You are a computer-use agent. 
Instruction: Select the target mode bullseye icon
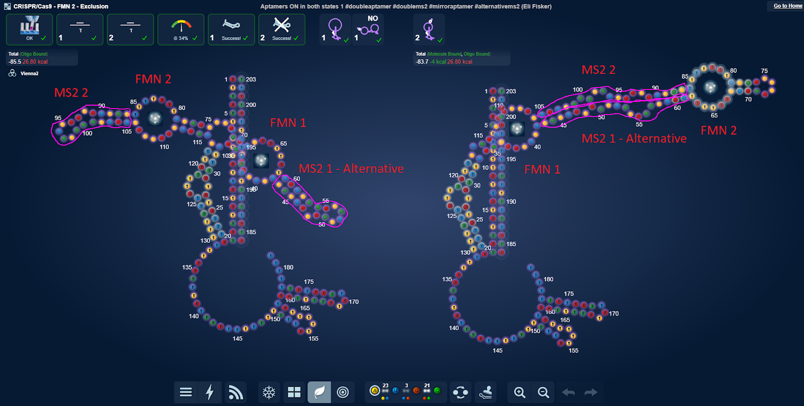tap(343, 392)
